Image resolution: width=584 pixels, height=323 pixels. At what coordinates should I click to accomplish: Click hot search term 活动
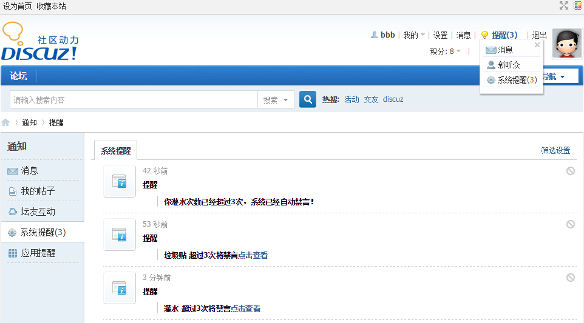point(351,99)
